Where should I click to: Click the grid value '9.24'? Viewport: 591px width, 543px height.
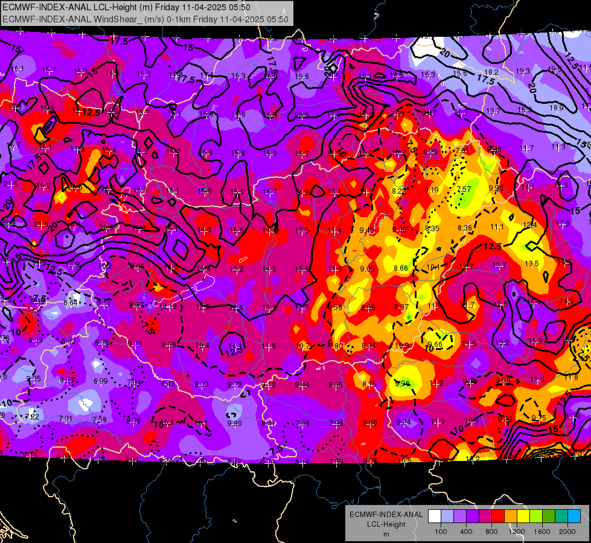[x=404, y=422]
